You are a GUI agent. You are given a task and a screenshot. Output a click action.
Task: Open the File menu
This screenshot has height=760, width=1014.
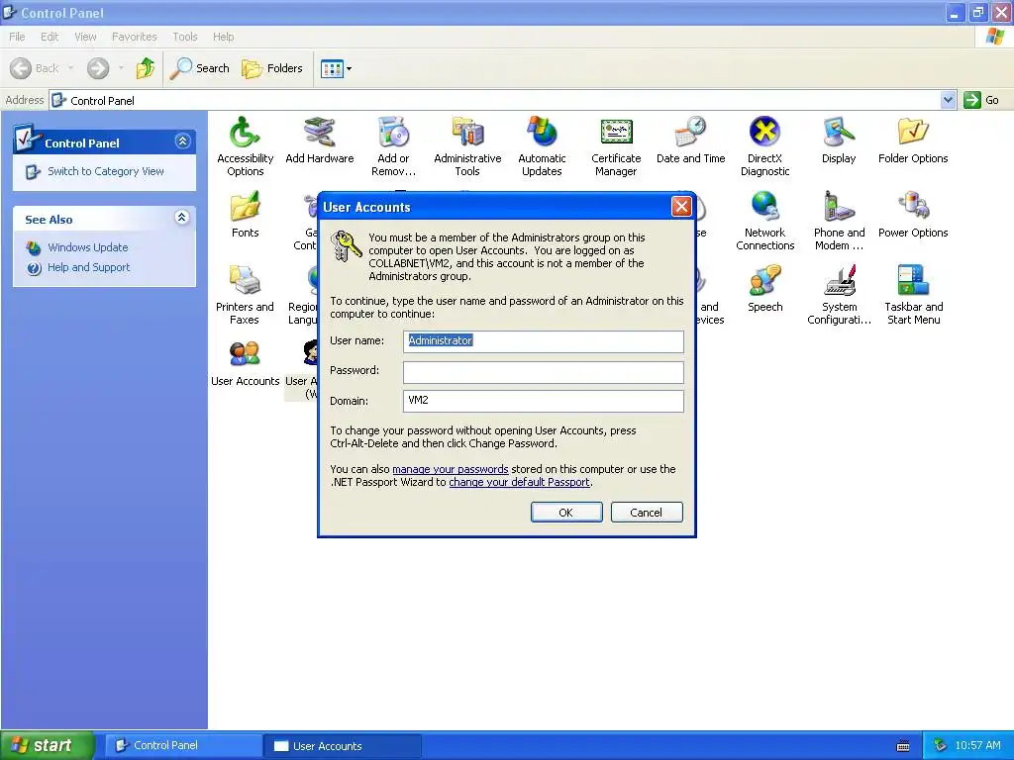[17, 37]
